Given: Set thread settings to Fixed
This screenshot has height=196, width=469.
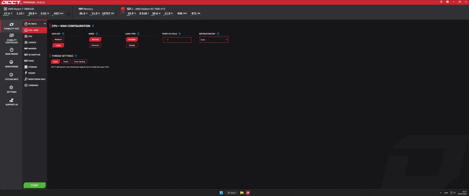Looking at the screenshot, I should click(x=66, y=62).
